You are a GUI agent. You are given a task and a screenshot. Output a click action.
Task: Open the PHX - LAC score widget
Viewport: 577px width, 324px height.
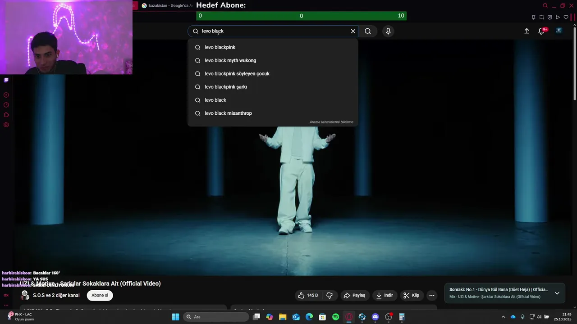20,317
